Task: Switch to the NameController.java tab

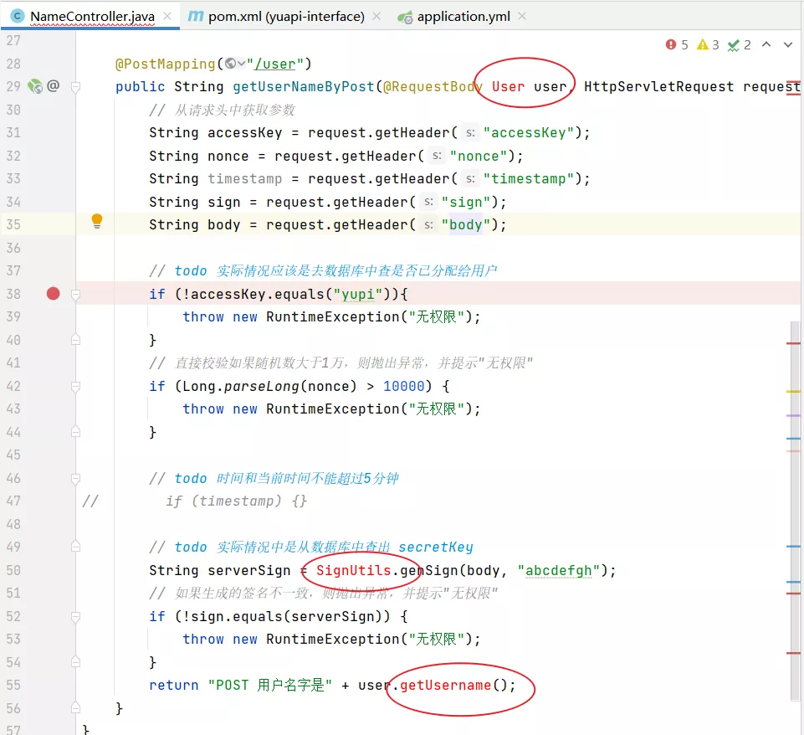Action: pos(92,17)
